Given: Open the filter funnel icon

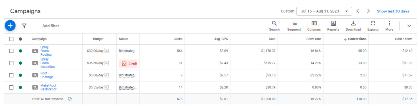Looking at the screenshot, I should (24, 26).
